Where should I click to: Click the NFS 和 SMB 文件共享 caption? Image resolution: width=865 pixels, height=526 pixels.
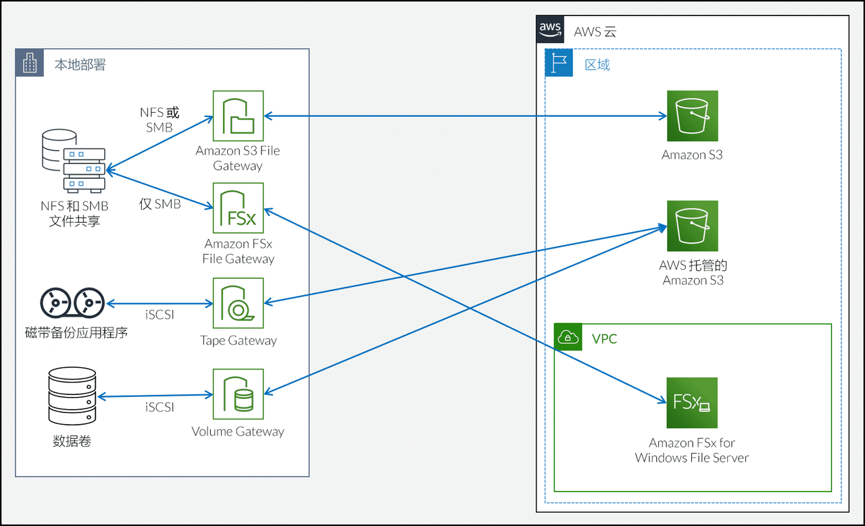pos(74,213)
